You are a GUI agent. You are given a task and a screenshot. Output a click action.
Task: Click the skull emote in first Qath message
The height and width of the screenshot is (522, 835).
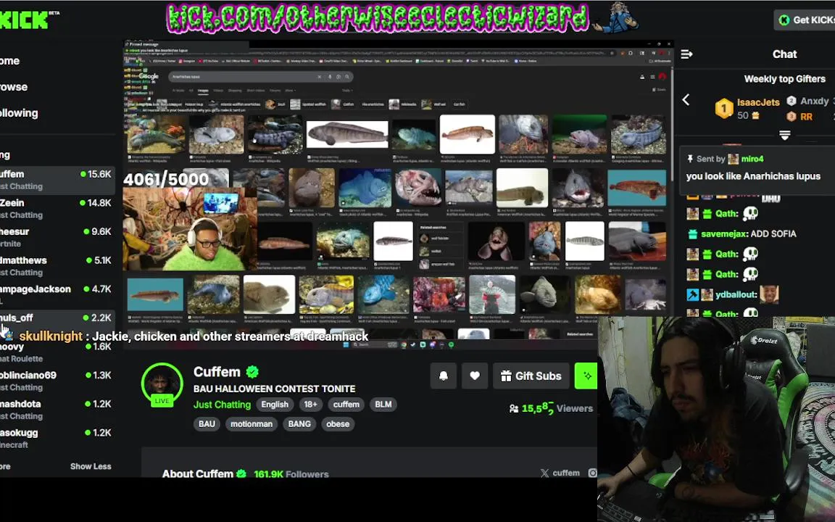click(750, 214)
